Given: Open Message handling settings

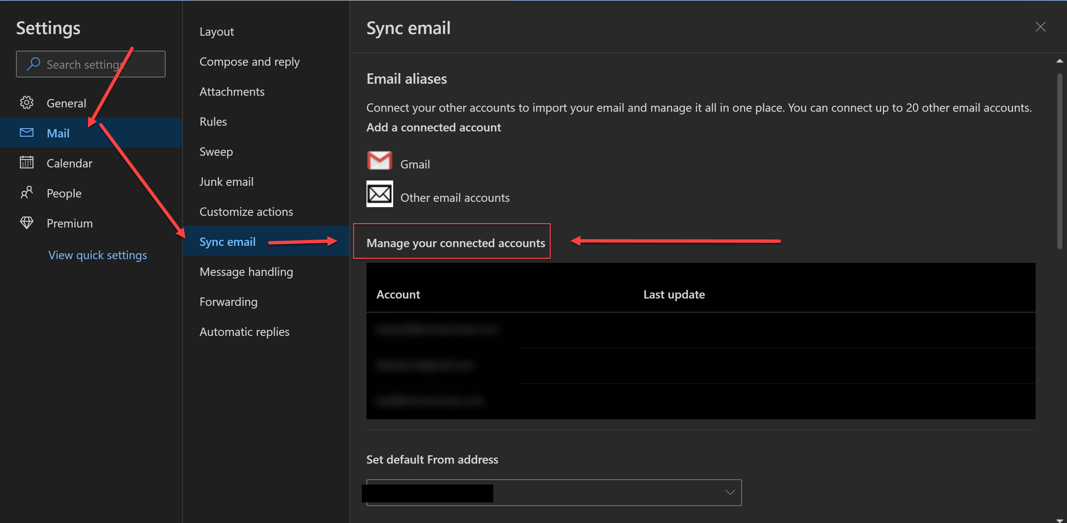Looking at the screenshot, I should point(246,272).
